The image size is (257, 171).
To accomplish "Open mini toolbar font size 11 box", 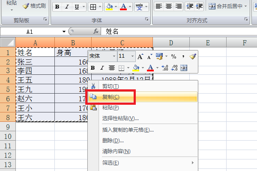I will [x=126, y=56].
